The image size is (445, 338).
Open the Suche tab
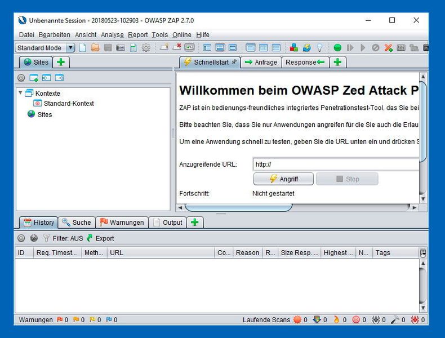tap(77, 223)
